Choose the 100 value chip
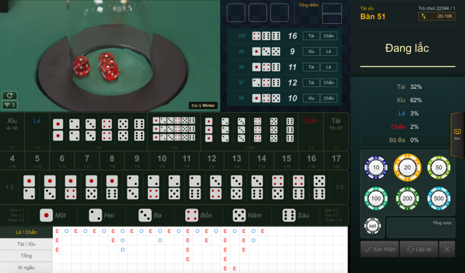The height and width of the screenshot is (273, 465). (375, 198)
